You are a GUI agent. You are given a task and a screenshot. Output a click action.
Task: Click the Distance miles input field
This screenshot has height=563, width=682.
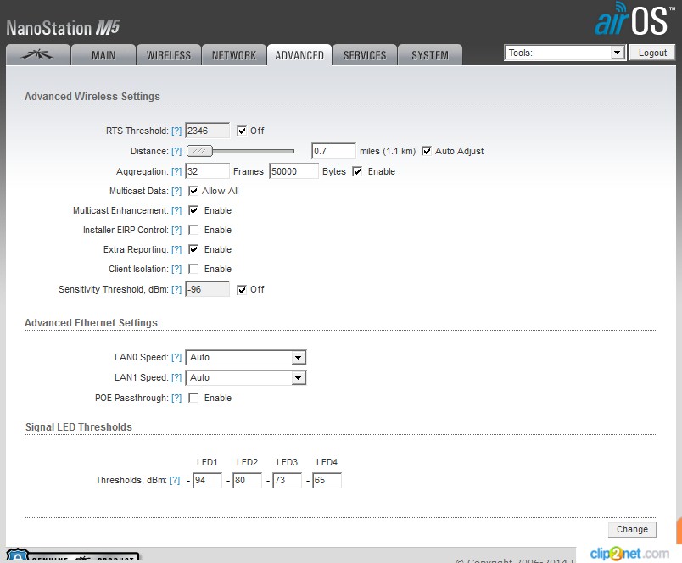point(333,151)
